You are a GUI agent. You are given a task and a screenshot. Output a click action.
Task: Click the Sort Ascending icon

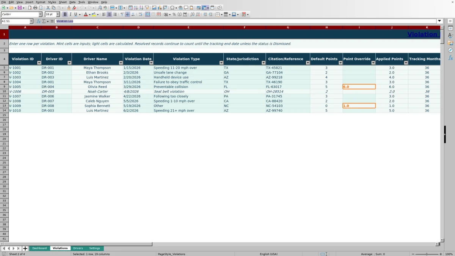click(x=136, y=8)
